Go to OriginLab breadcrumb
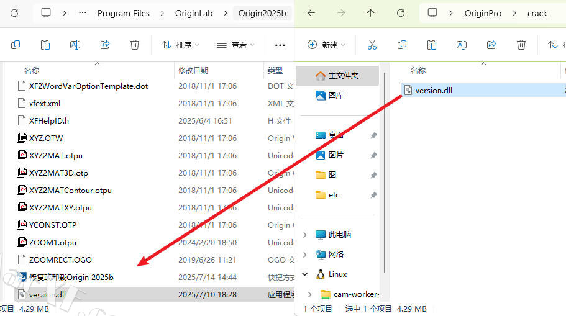The height and width of the screenshot is (316, 566). [194, 13]
